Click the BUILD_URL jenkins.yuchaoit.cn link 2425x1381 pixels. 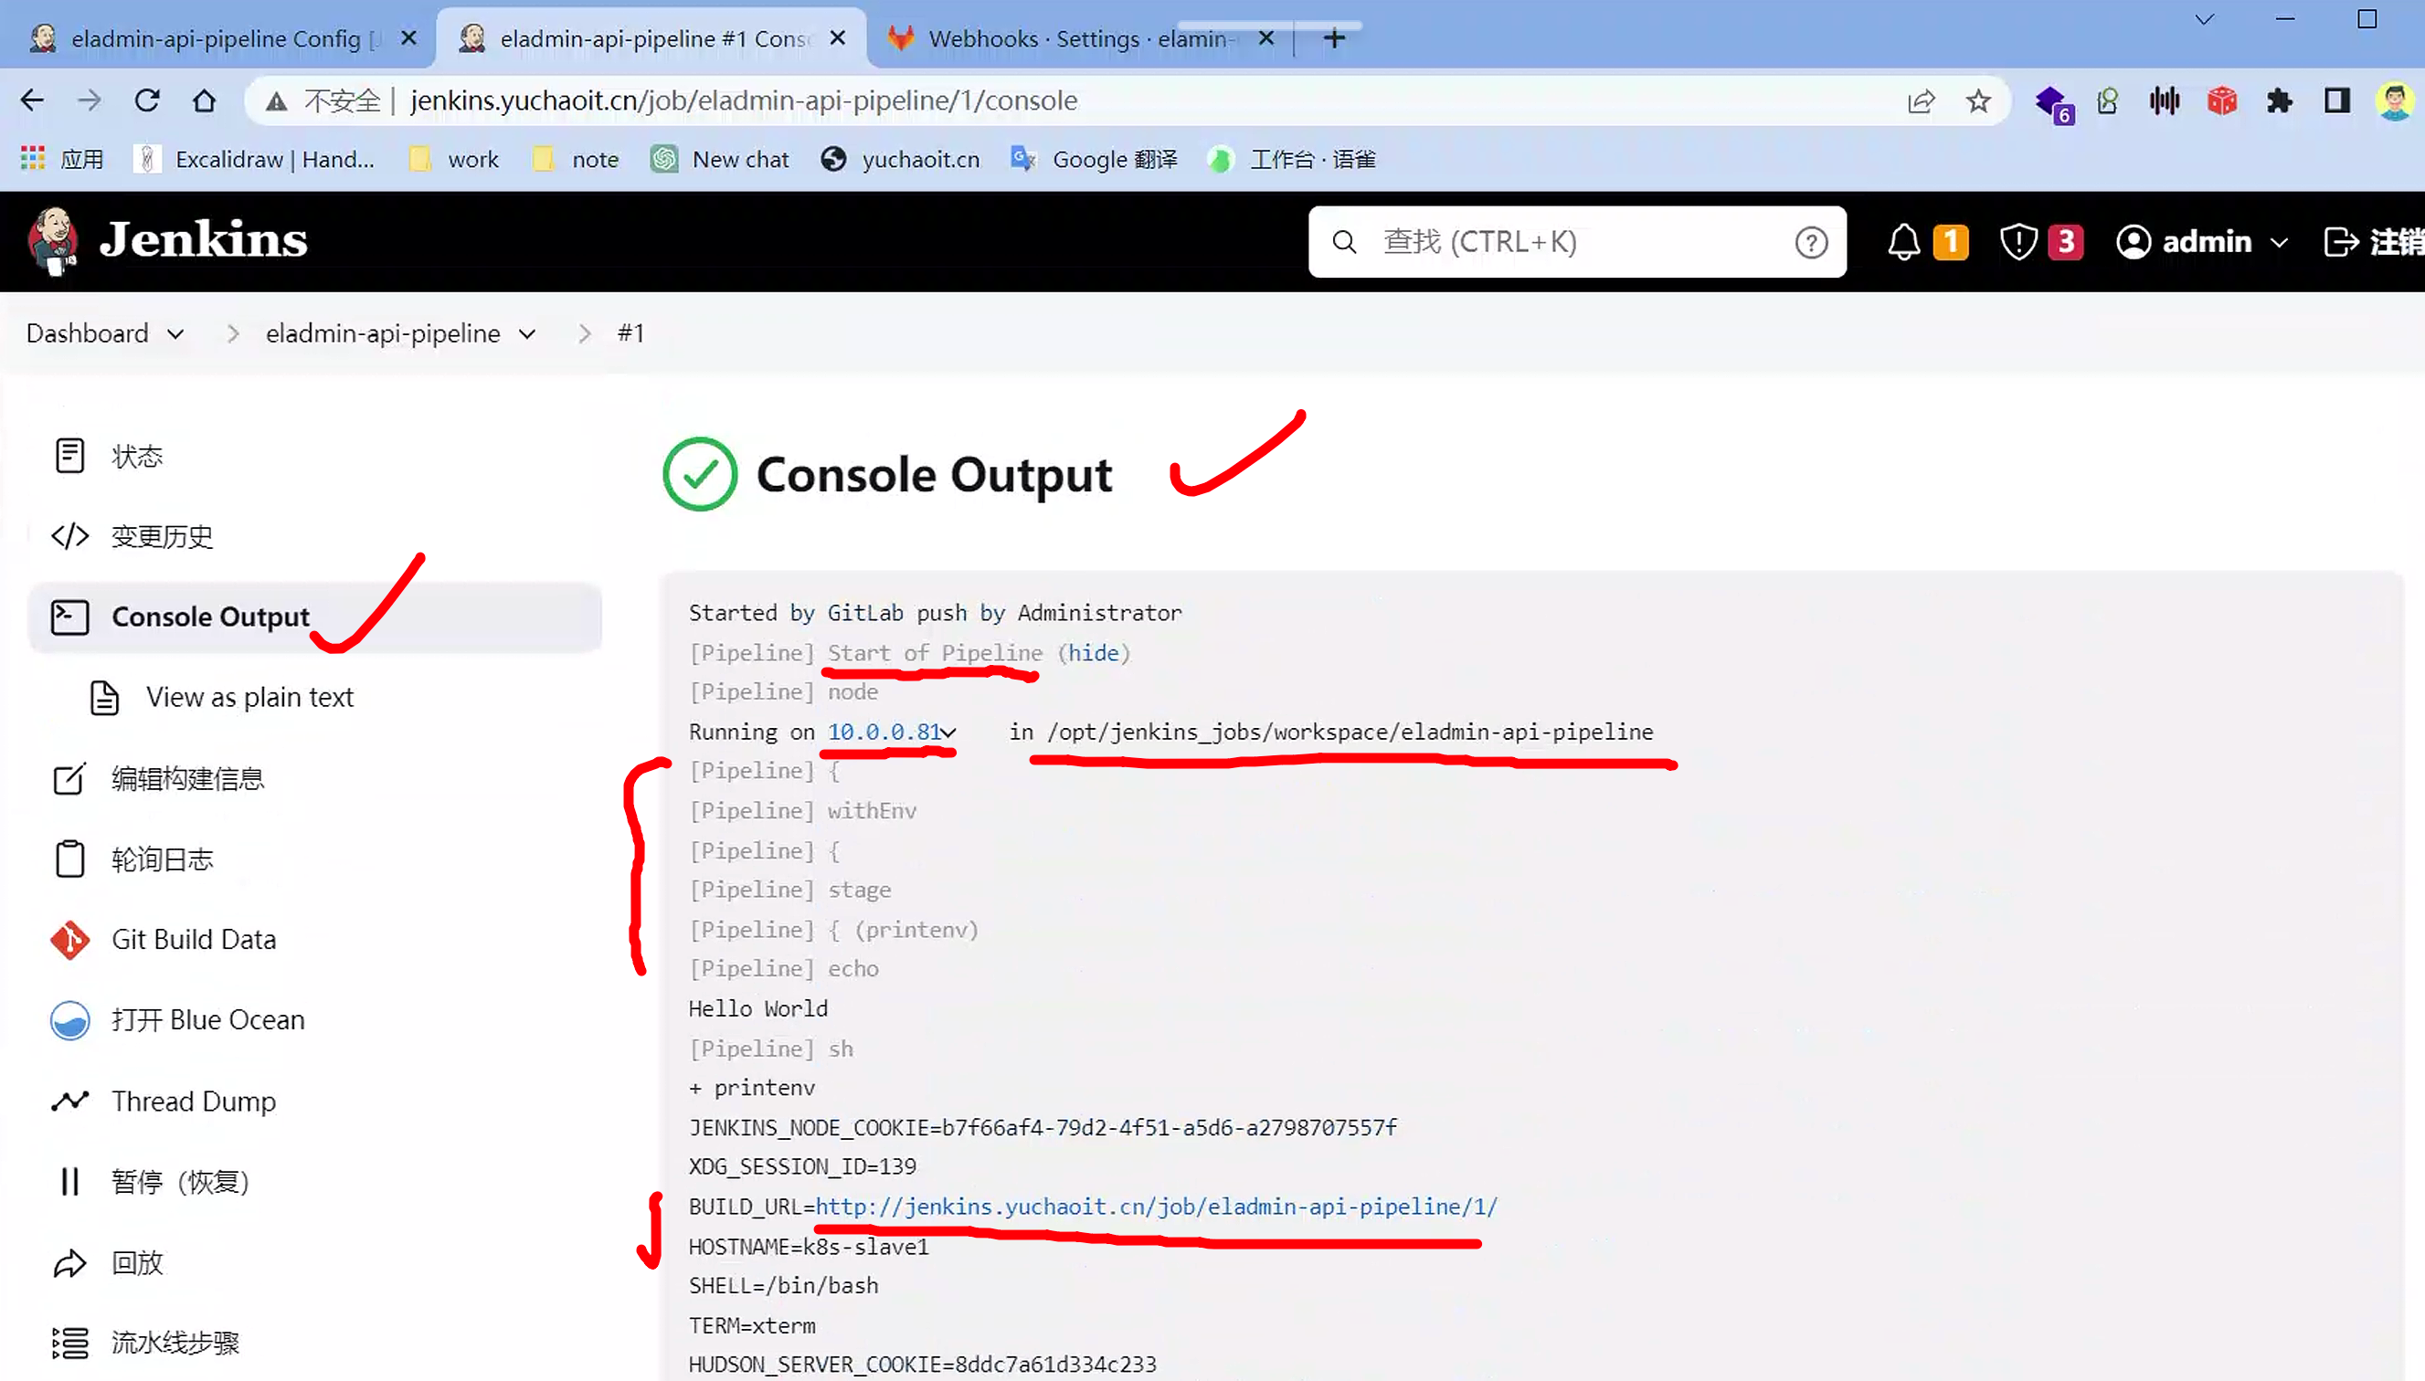(x=1156, y=1207)
